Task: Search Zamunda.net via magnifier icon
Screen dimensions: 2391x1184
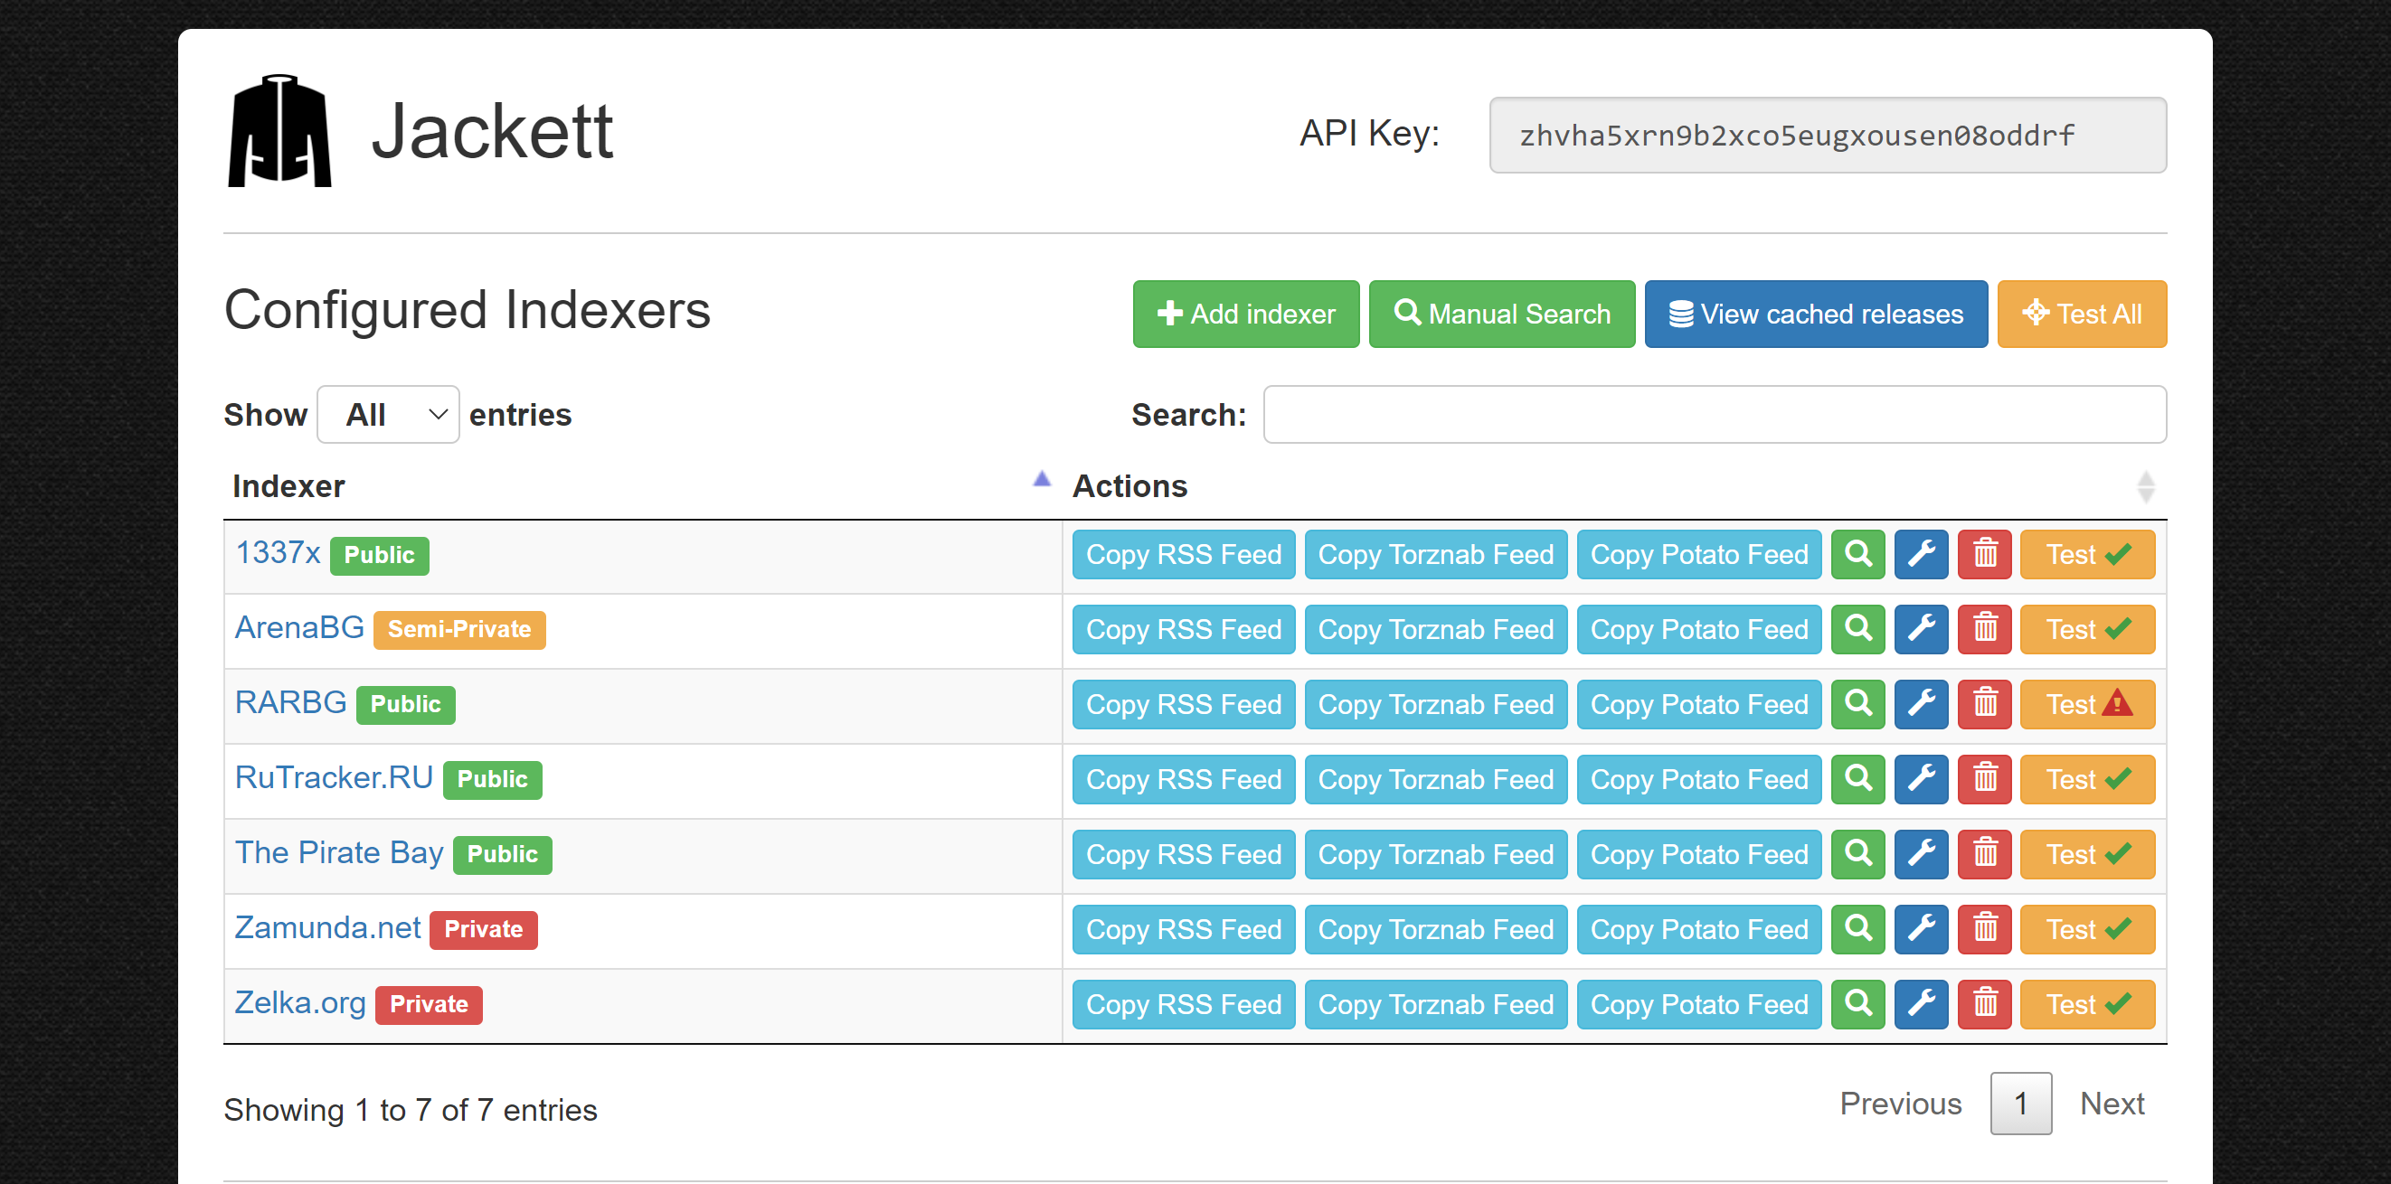Action: (x=1857, y=930)
